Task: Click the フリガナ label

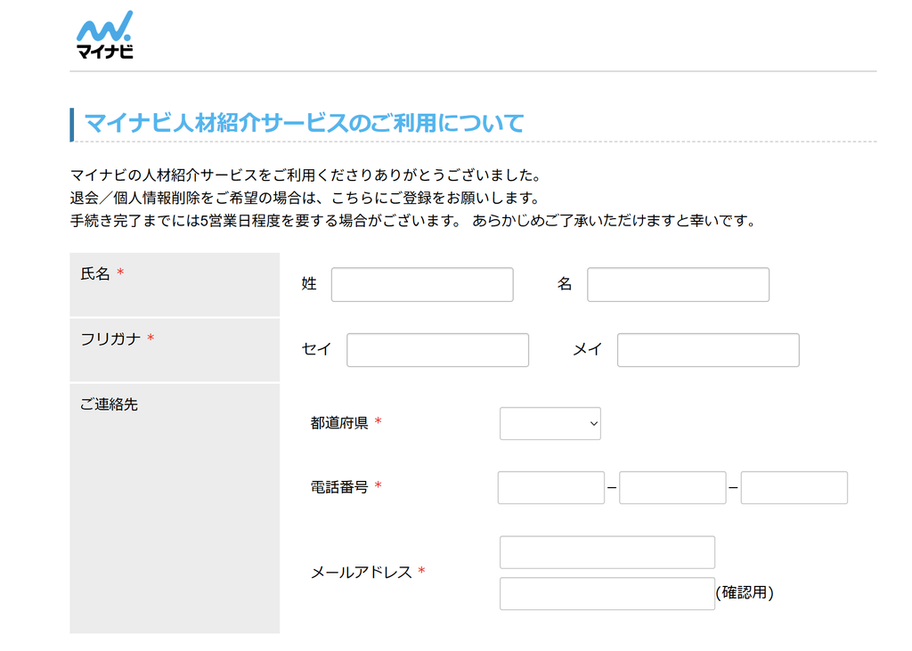Action: pyautogui.click(x=110, y=338)
